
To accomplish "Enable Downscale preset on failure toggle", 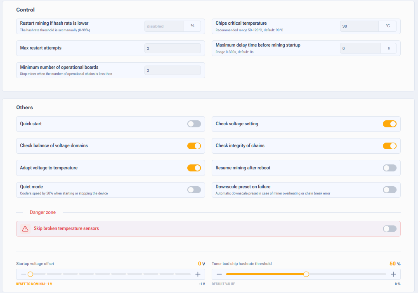I will [x=390, y=190].
